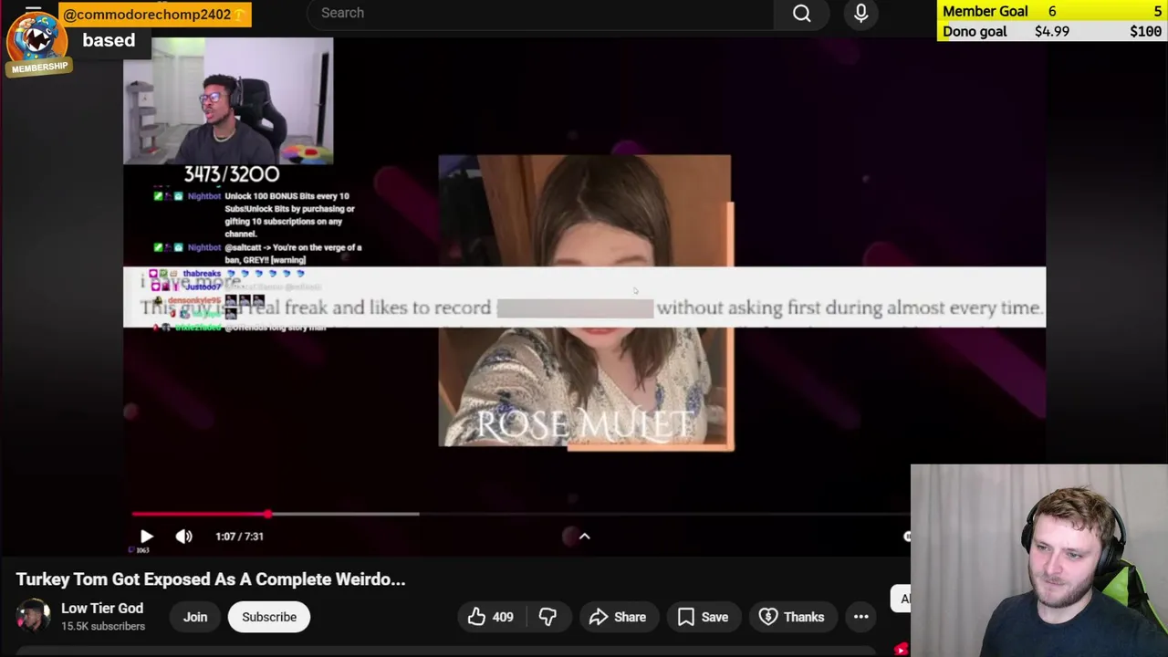The width and height of the screenshot is (1168, 657).
Task: Click the @commodorechomp2402 username banner
Action: [154, 15]
